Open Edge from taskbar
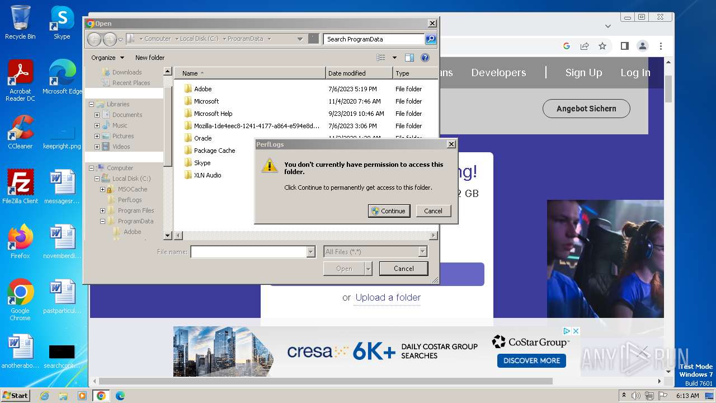The height and width of the screenshot is (403, 716). coord(120,396)
